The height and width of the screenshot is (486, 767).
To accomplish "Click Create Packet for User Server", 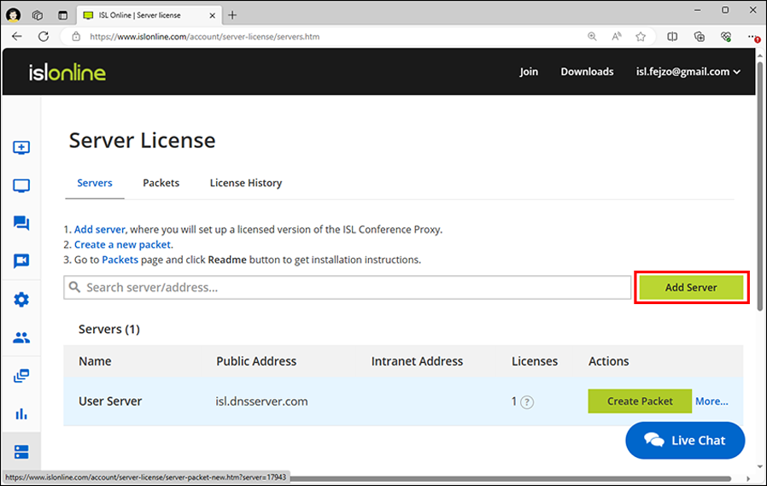I will point(639,401).
